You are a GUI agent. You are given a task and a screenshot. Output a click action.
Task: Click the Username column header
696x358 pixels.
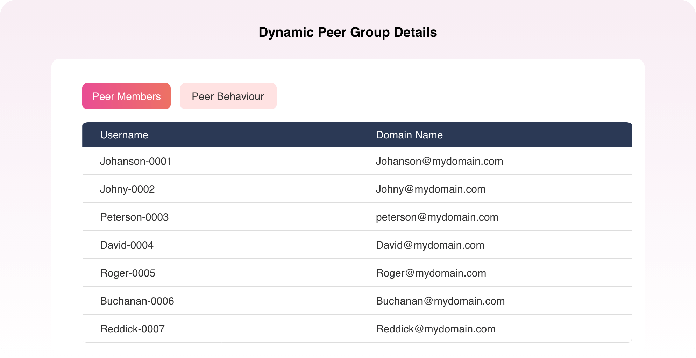pos(124,135)
